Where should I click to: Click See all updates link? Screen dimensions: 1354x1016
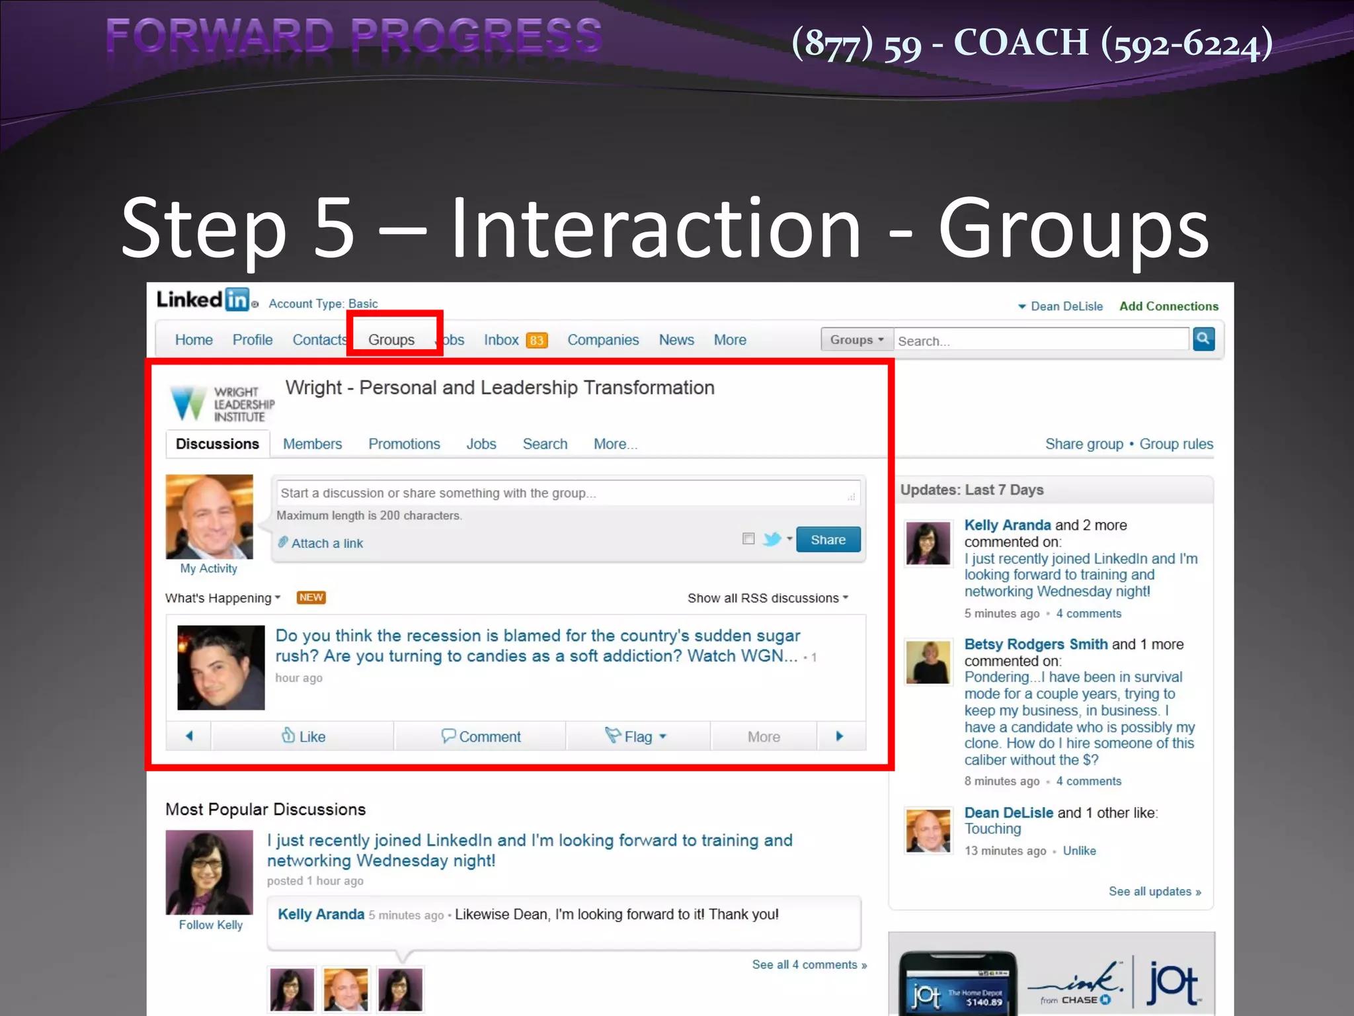(x=1155, y=891)
